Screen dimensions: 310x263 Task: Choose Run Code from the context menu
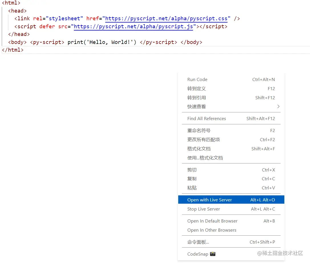pyautogui.click(x=231, y=80)
